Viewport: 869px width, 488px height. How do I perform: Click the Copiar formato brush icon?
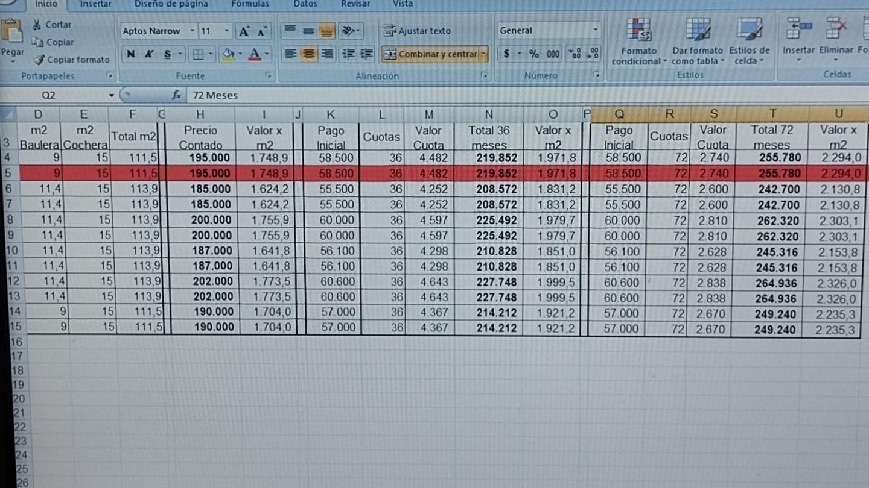[39, 60]
